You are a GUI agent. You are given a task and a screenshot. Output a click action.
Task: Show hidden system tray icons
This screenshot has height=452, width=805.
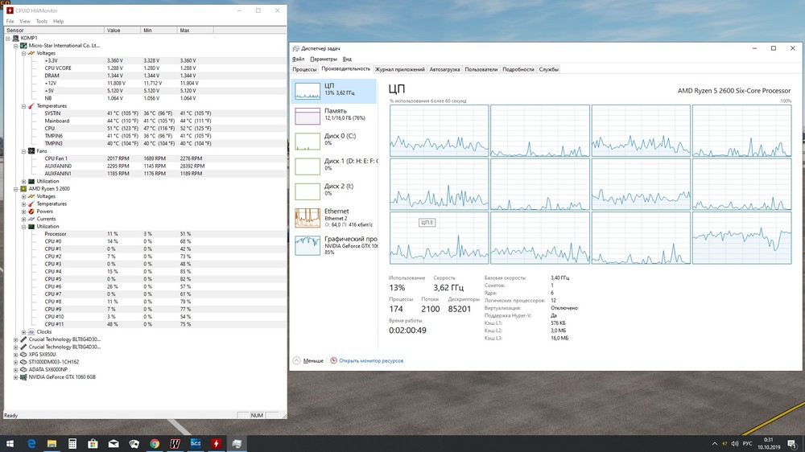(x=715, y=444)
